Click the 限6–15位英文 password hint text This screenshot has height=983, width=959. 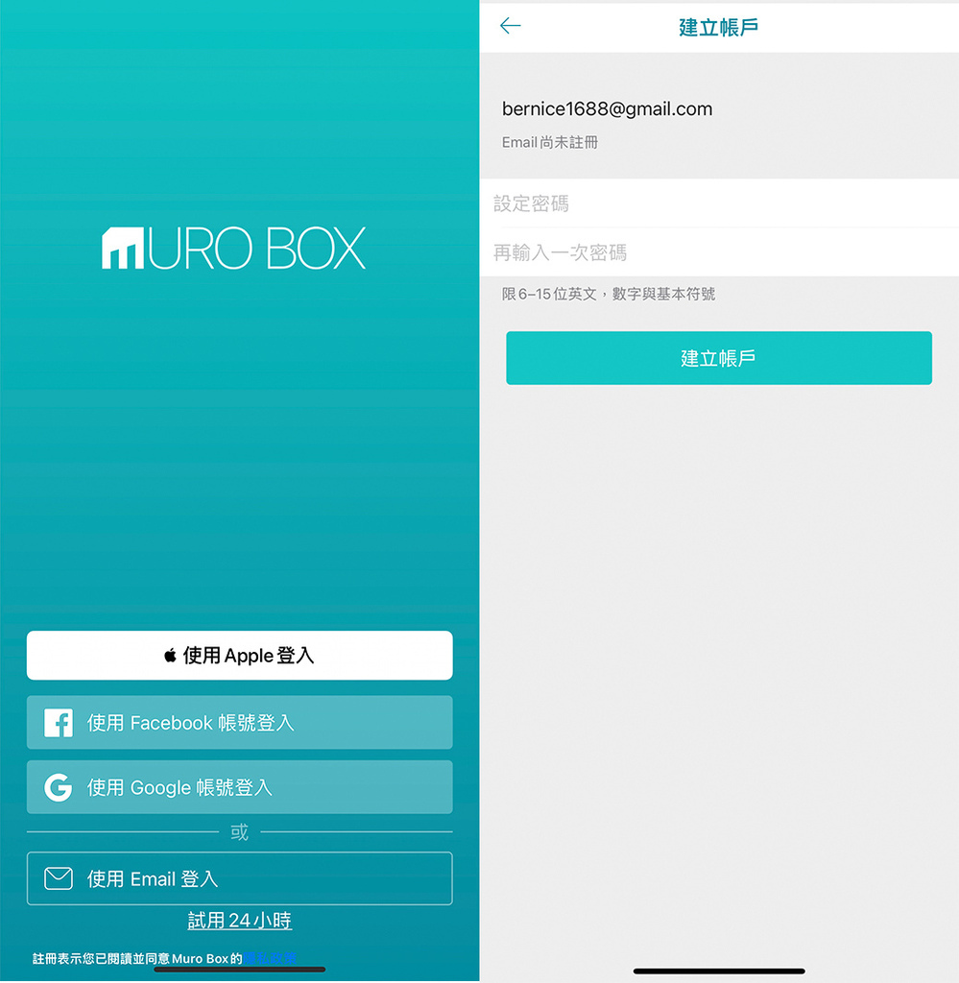pyautogui.click(x=608, y=294)
